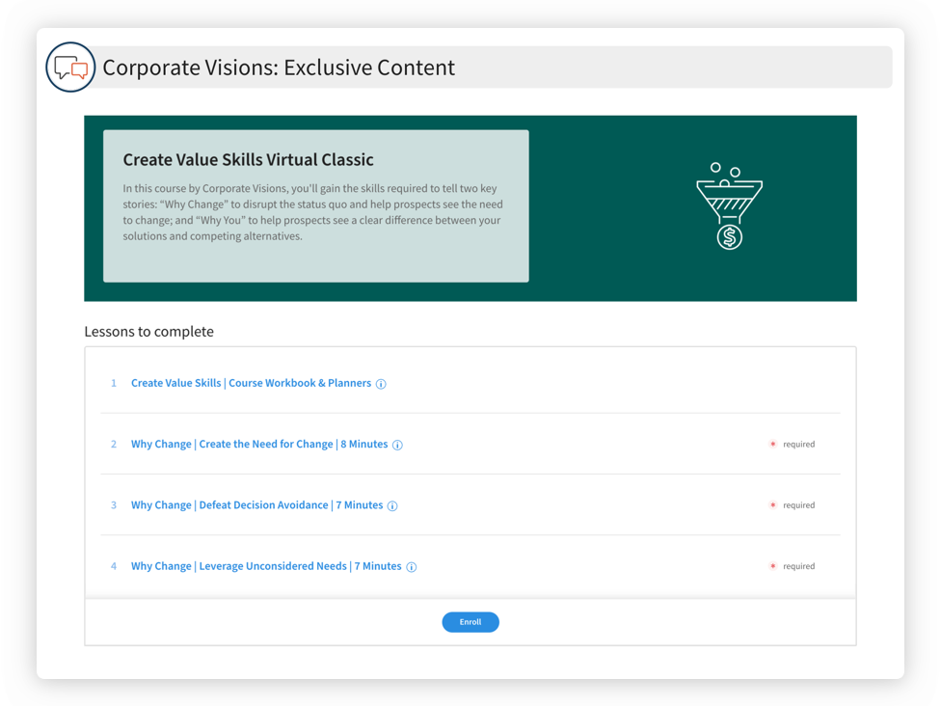Click the Corporate Visions: Exclusive Content title
The image size is (941, 706).
pyautogui.click(x=279, y=68)
